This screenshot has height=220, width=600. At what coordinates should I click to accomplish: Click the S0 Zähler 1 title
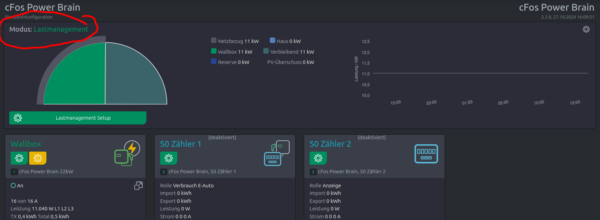[x=181, y=144]
